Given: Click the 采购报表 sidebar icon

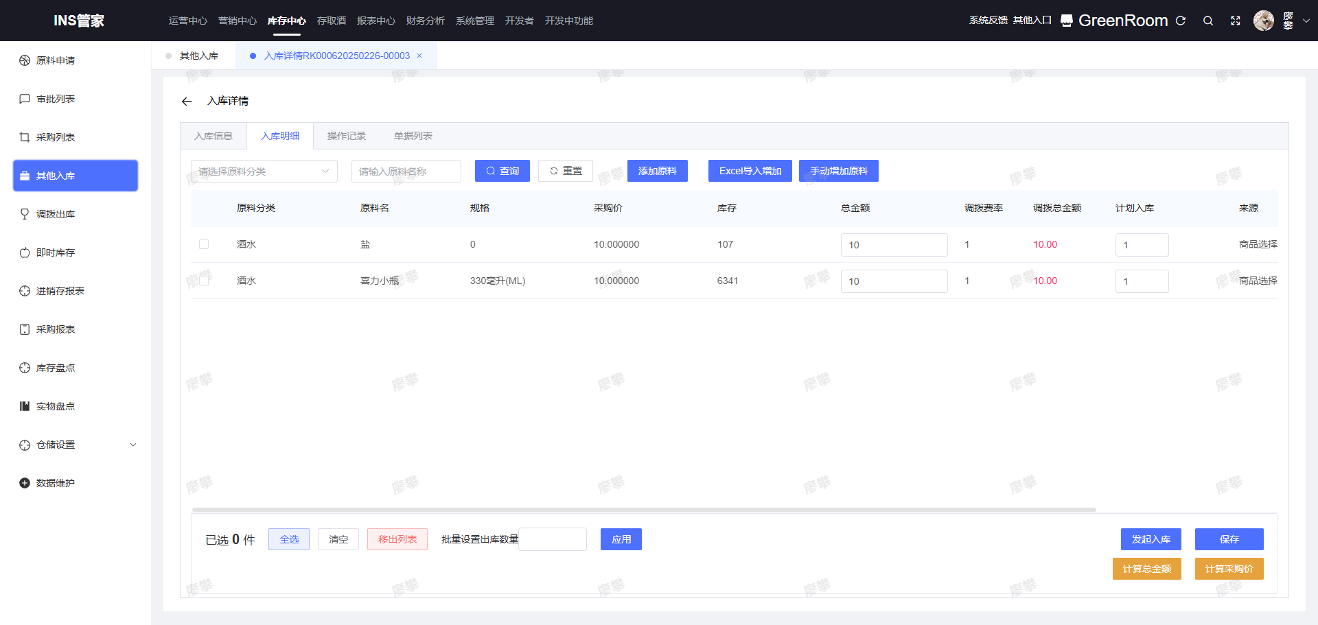Looking at the screenshot, I should click(25, 329).
